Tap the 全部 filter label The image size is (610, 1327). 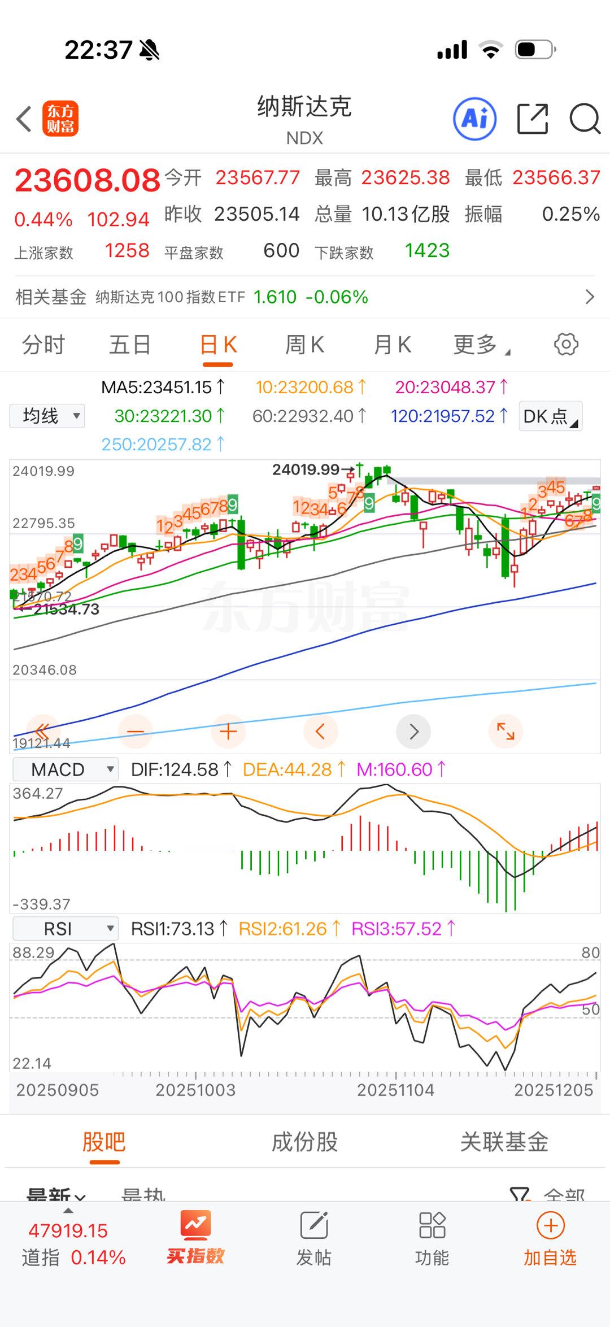tap(564, 1194)
